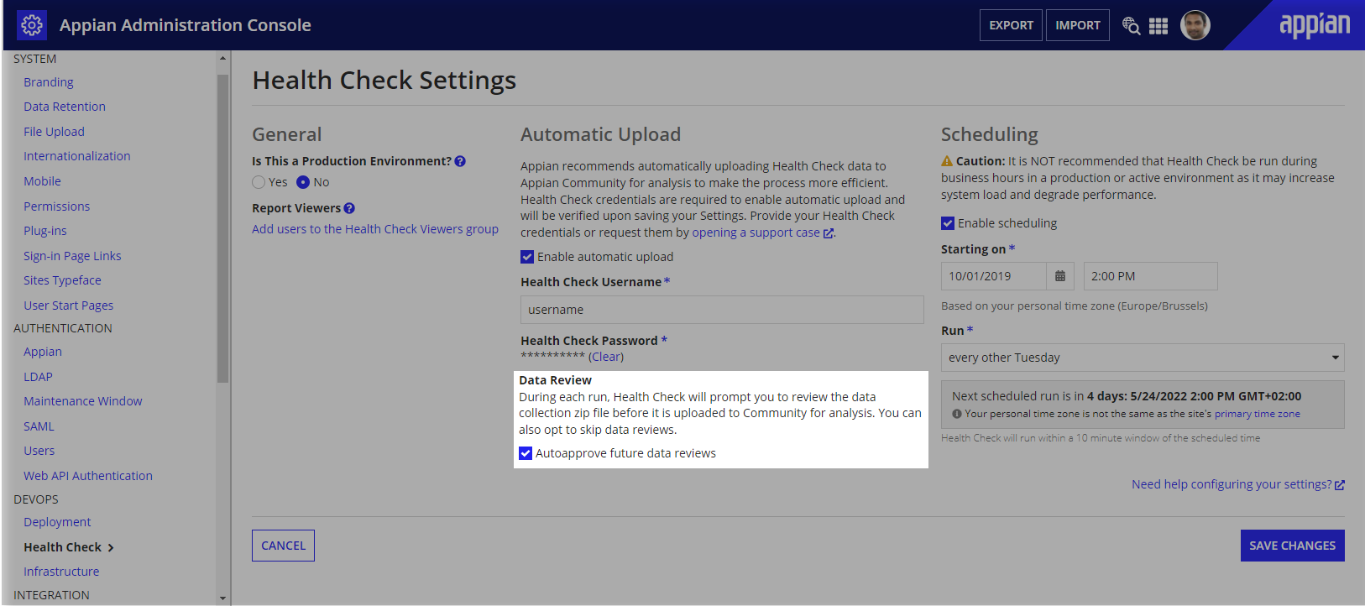
Task: Go to User Start Pages
Action: click(x=68, y=306)
